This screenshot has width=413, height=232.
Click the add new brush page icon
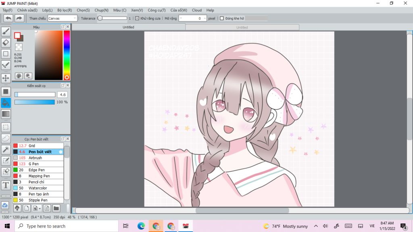pos(26,208)
